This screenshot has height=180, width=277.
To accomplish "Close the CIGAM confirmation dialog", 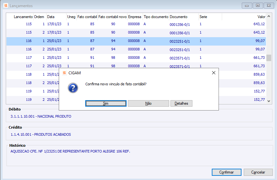I will click(214, 73).
